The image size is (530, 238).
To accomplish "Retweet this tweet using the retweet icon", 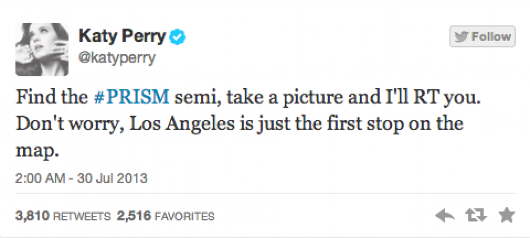I will (x=476, y=215).
